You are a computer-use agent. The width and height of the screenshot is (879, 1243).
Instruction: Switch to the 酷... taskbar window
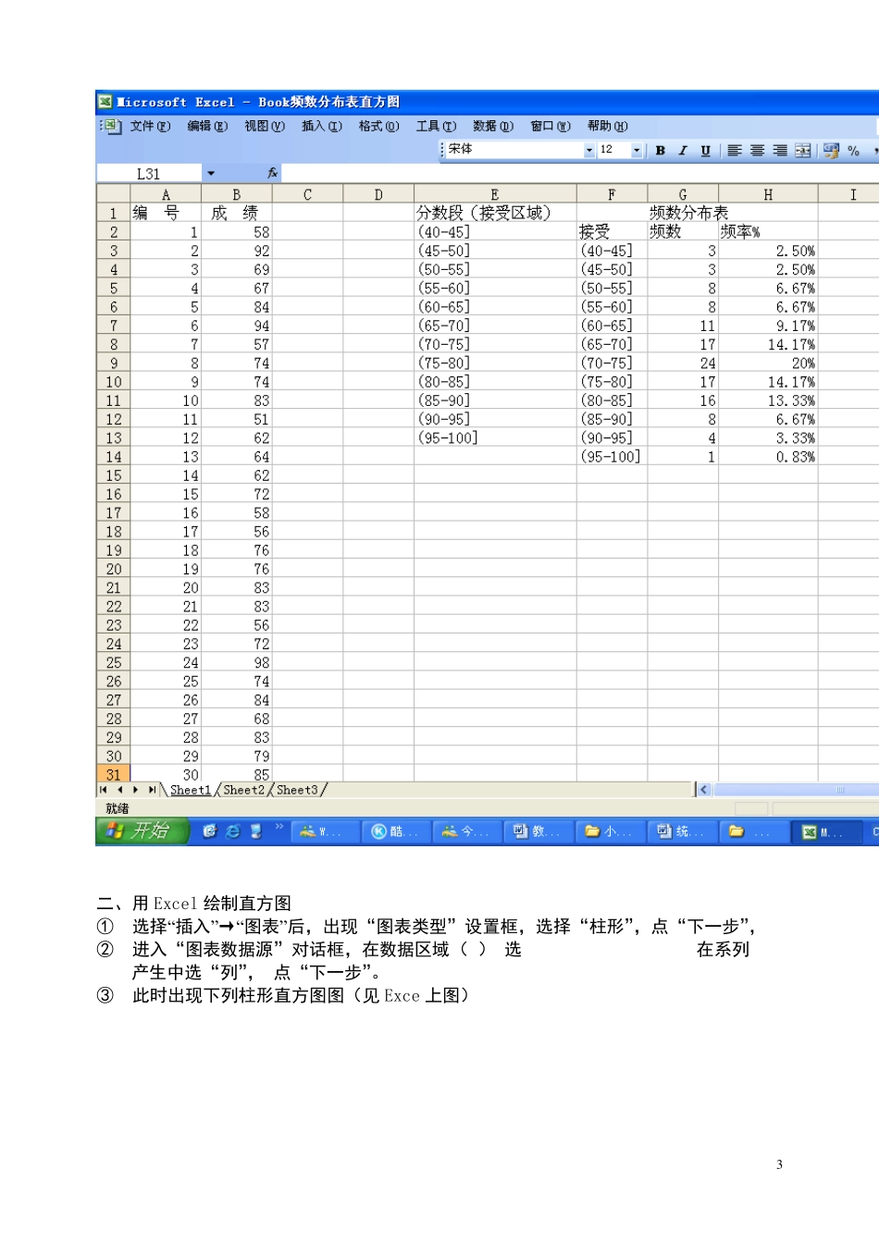click(x=395, y=831)
